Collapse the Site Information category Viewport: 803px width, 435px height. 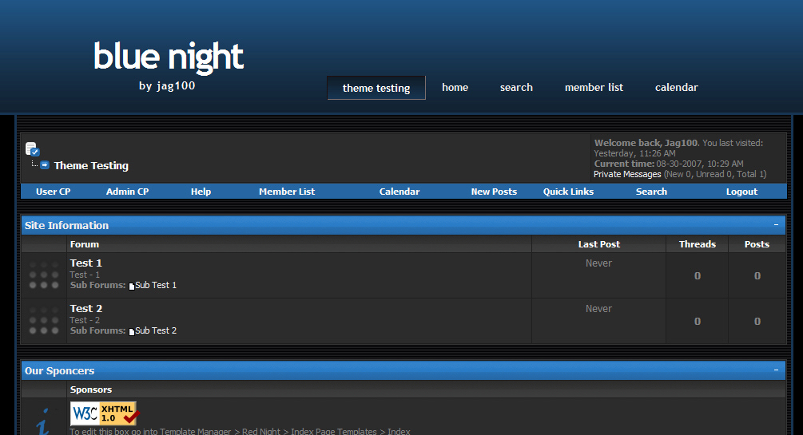776,225
